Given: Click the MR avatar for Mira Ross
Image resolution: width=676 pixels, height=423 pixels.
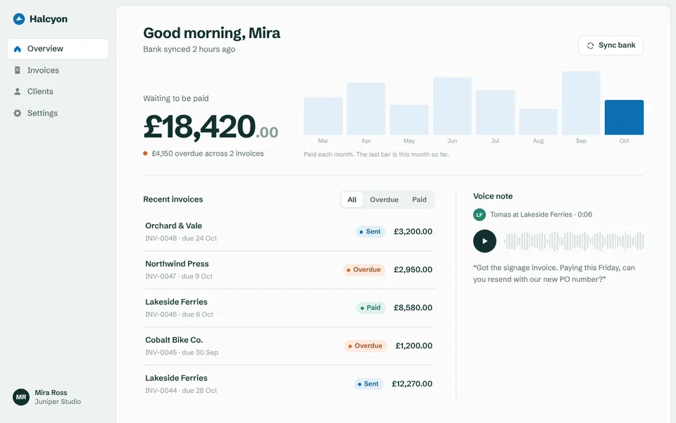Looking at the screenshot, I should [20, 397].
